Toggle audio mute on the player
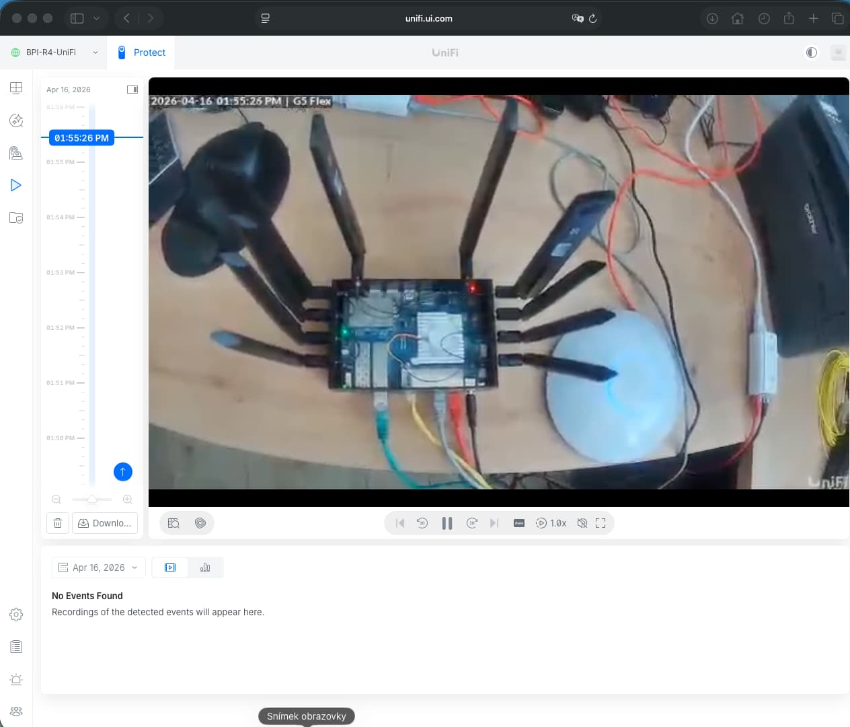The image size is (850, 727). click(582, 523)
